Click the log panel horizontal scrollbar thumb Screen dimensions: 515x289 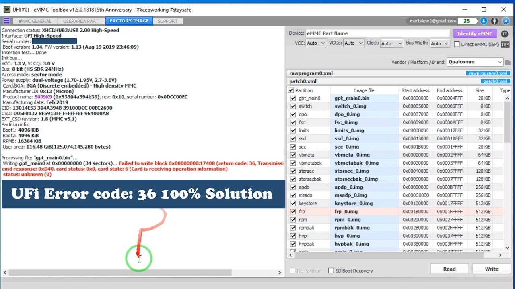point(120,273)
